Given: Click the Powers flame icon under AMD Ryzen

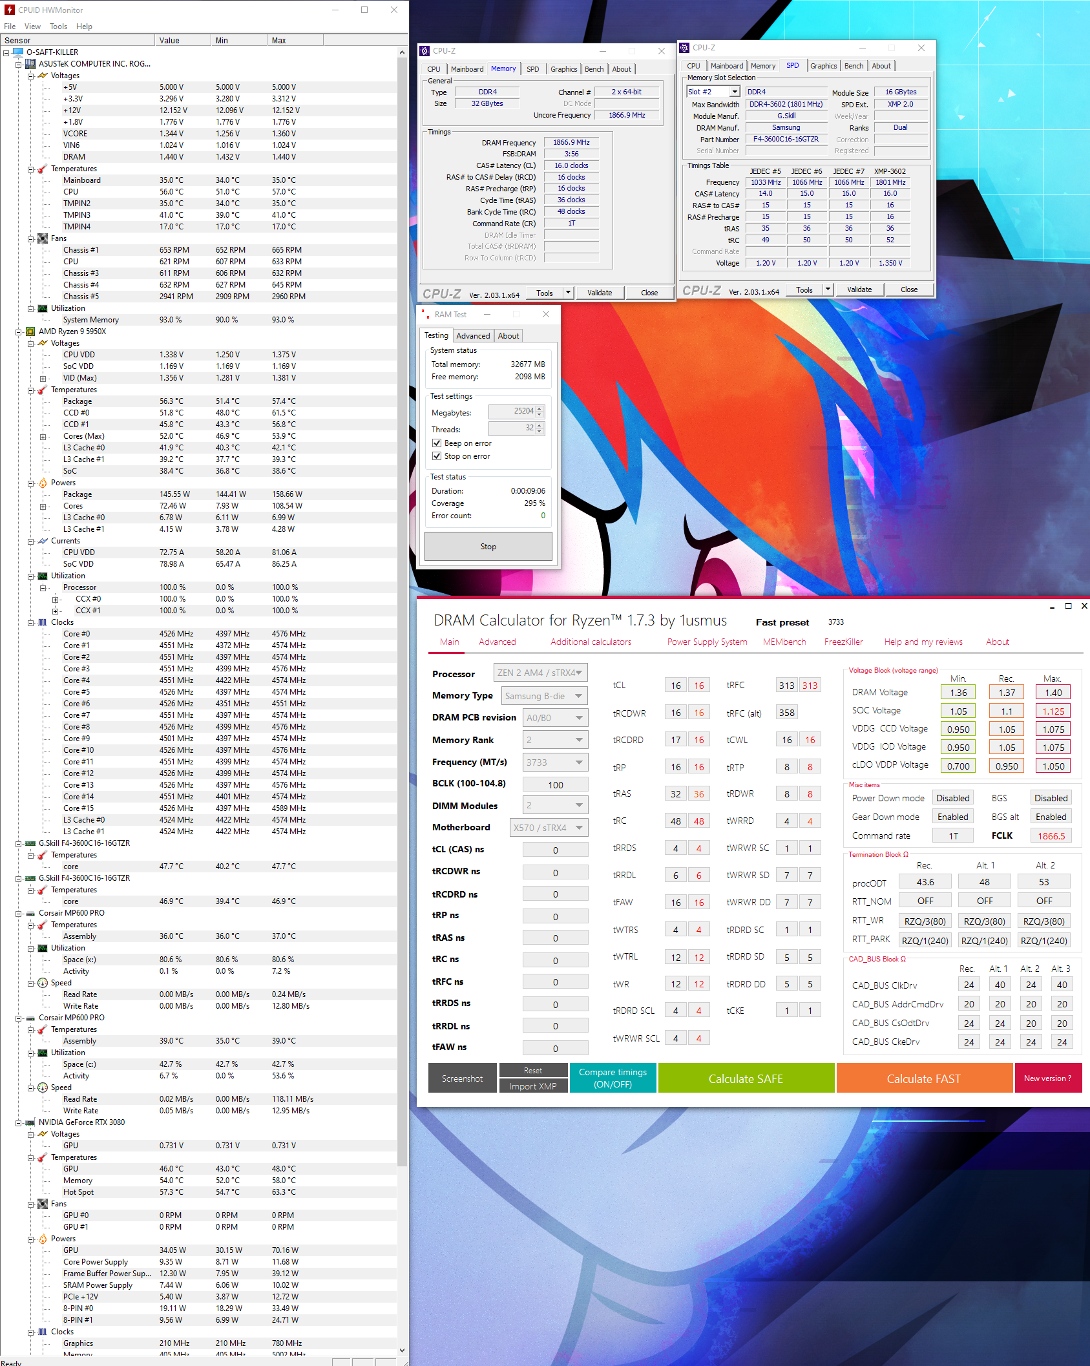Looking at the screenshot, I should click(x=43, y=483).
